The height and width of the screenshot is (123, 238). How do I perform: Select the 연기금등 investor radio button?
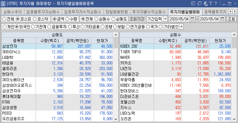click(x=128, y=27)
